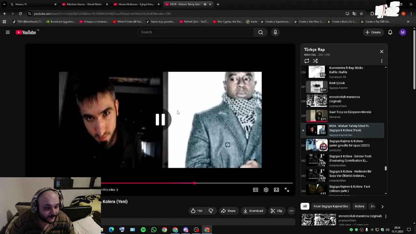Clip this video
416x234 pixels.
click(277, 211)
